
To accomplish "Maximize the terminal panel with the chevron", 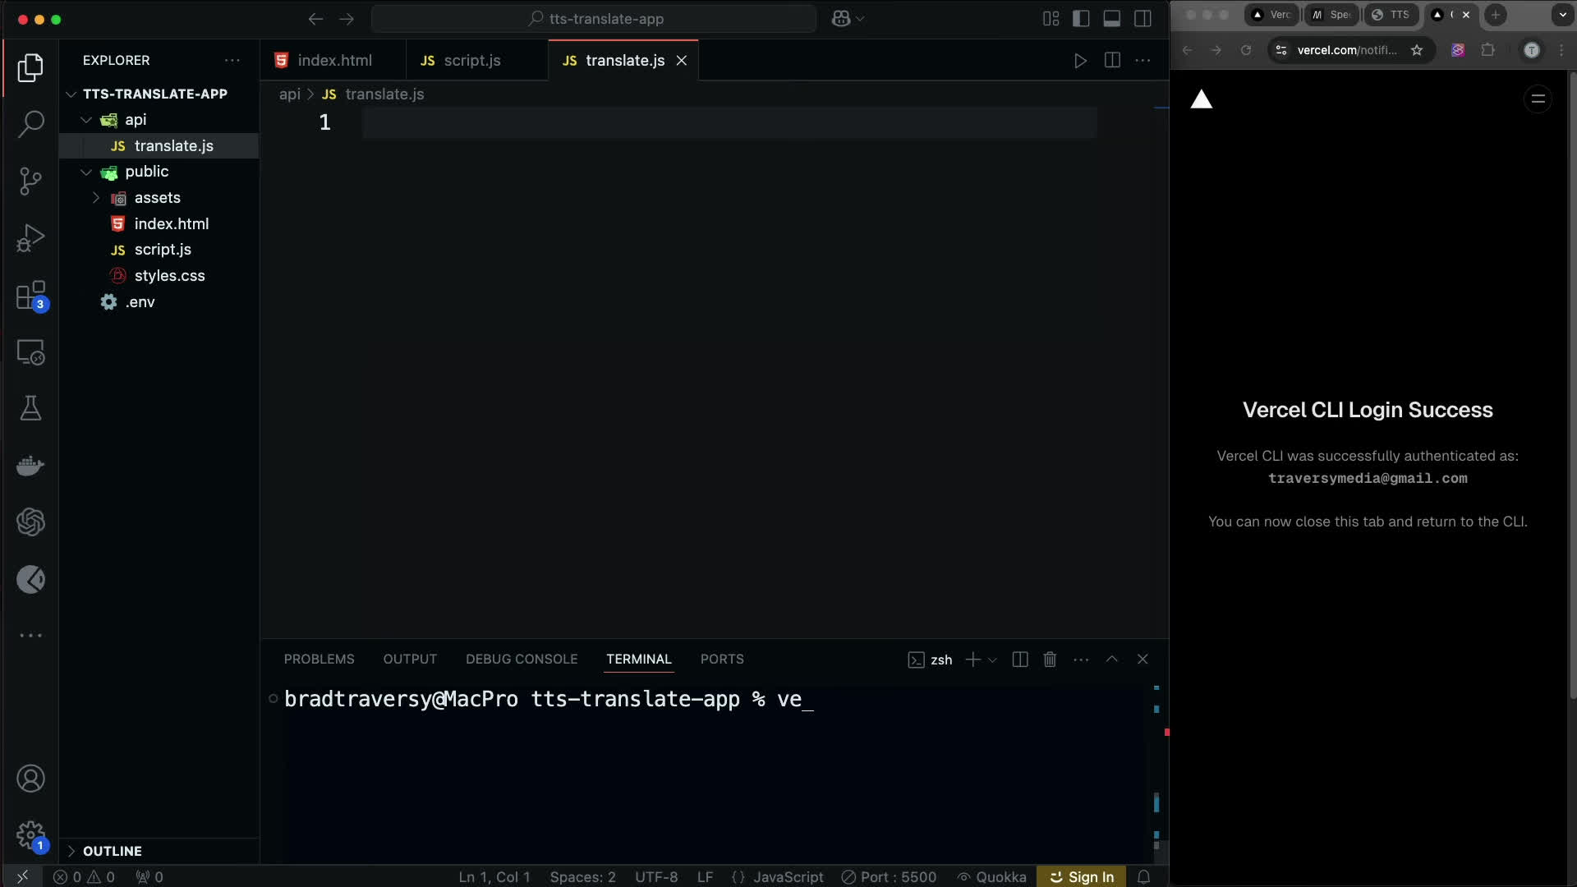I will [1111, 659].
